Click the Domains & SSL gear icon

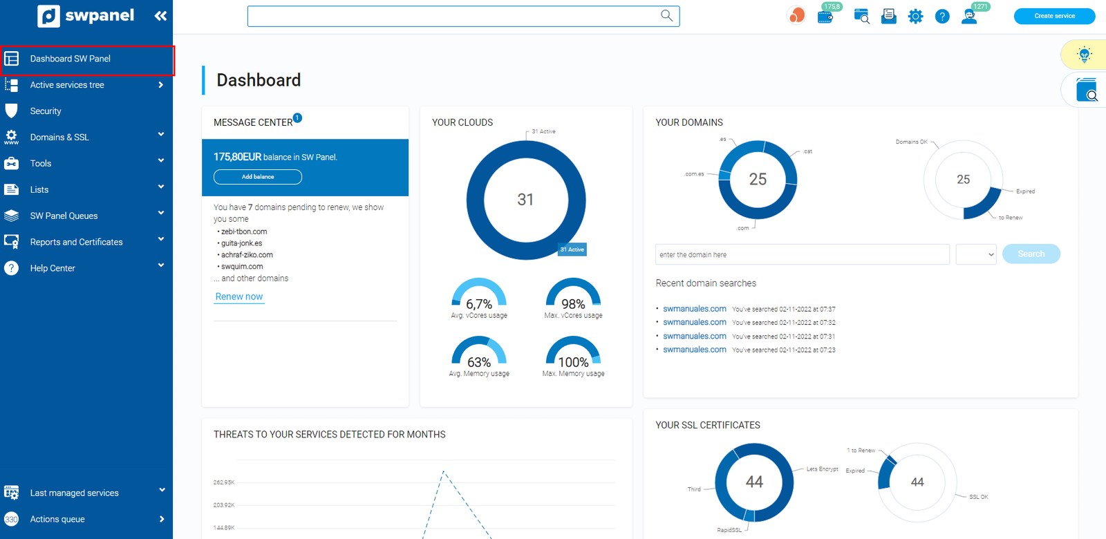tap(12, 137)
